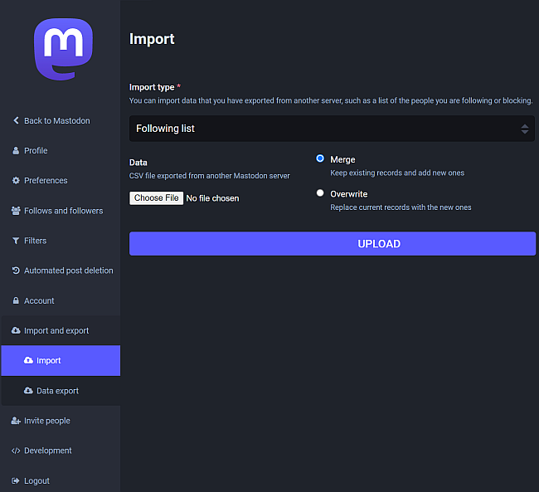This screenshot has width=539, height=492.
Task: Click the Profile person icon
Action: pos(16,151)
